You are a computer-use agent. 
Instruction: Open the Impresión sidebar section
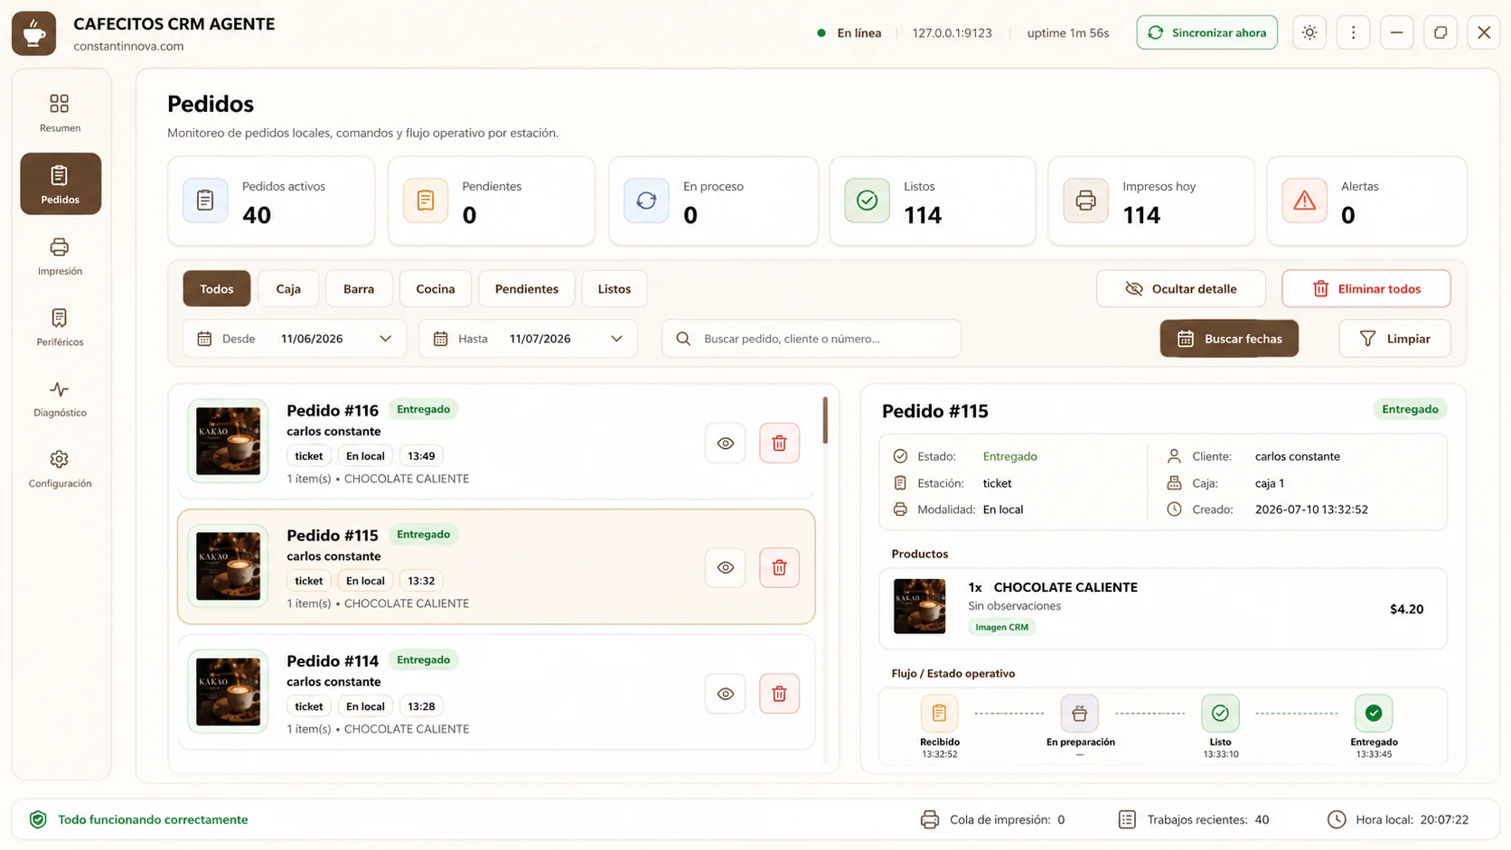(x=60, y=257)
